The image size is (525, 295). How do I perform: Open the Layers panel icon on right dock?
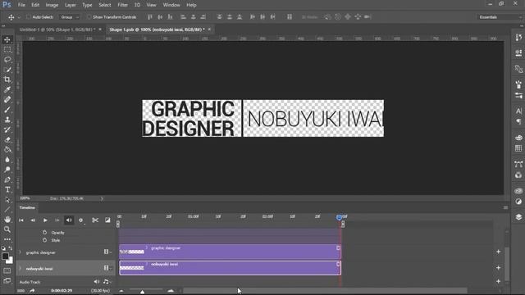(x=518, y=217)
